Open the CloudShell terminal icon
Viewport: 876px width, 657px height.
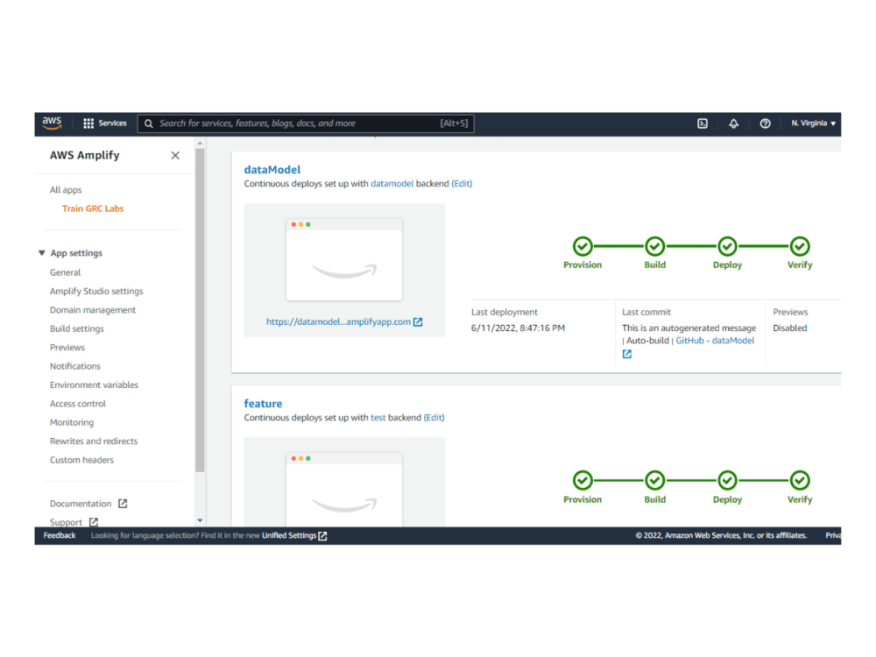(x=703, y=124)
